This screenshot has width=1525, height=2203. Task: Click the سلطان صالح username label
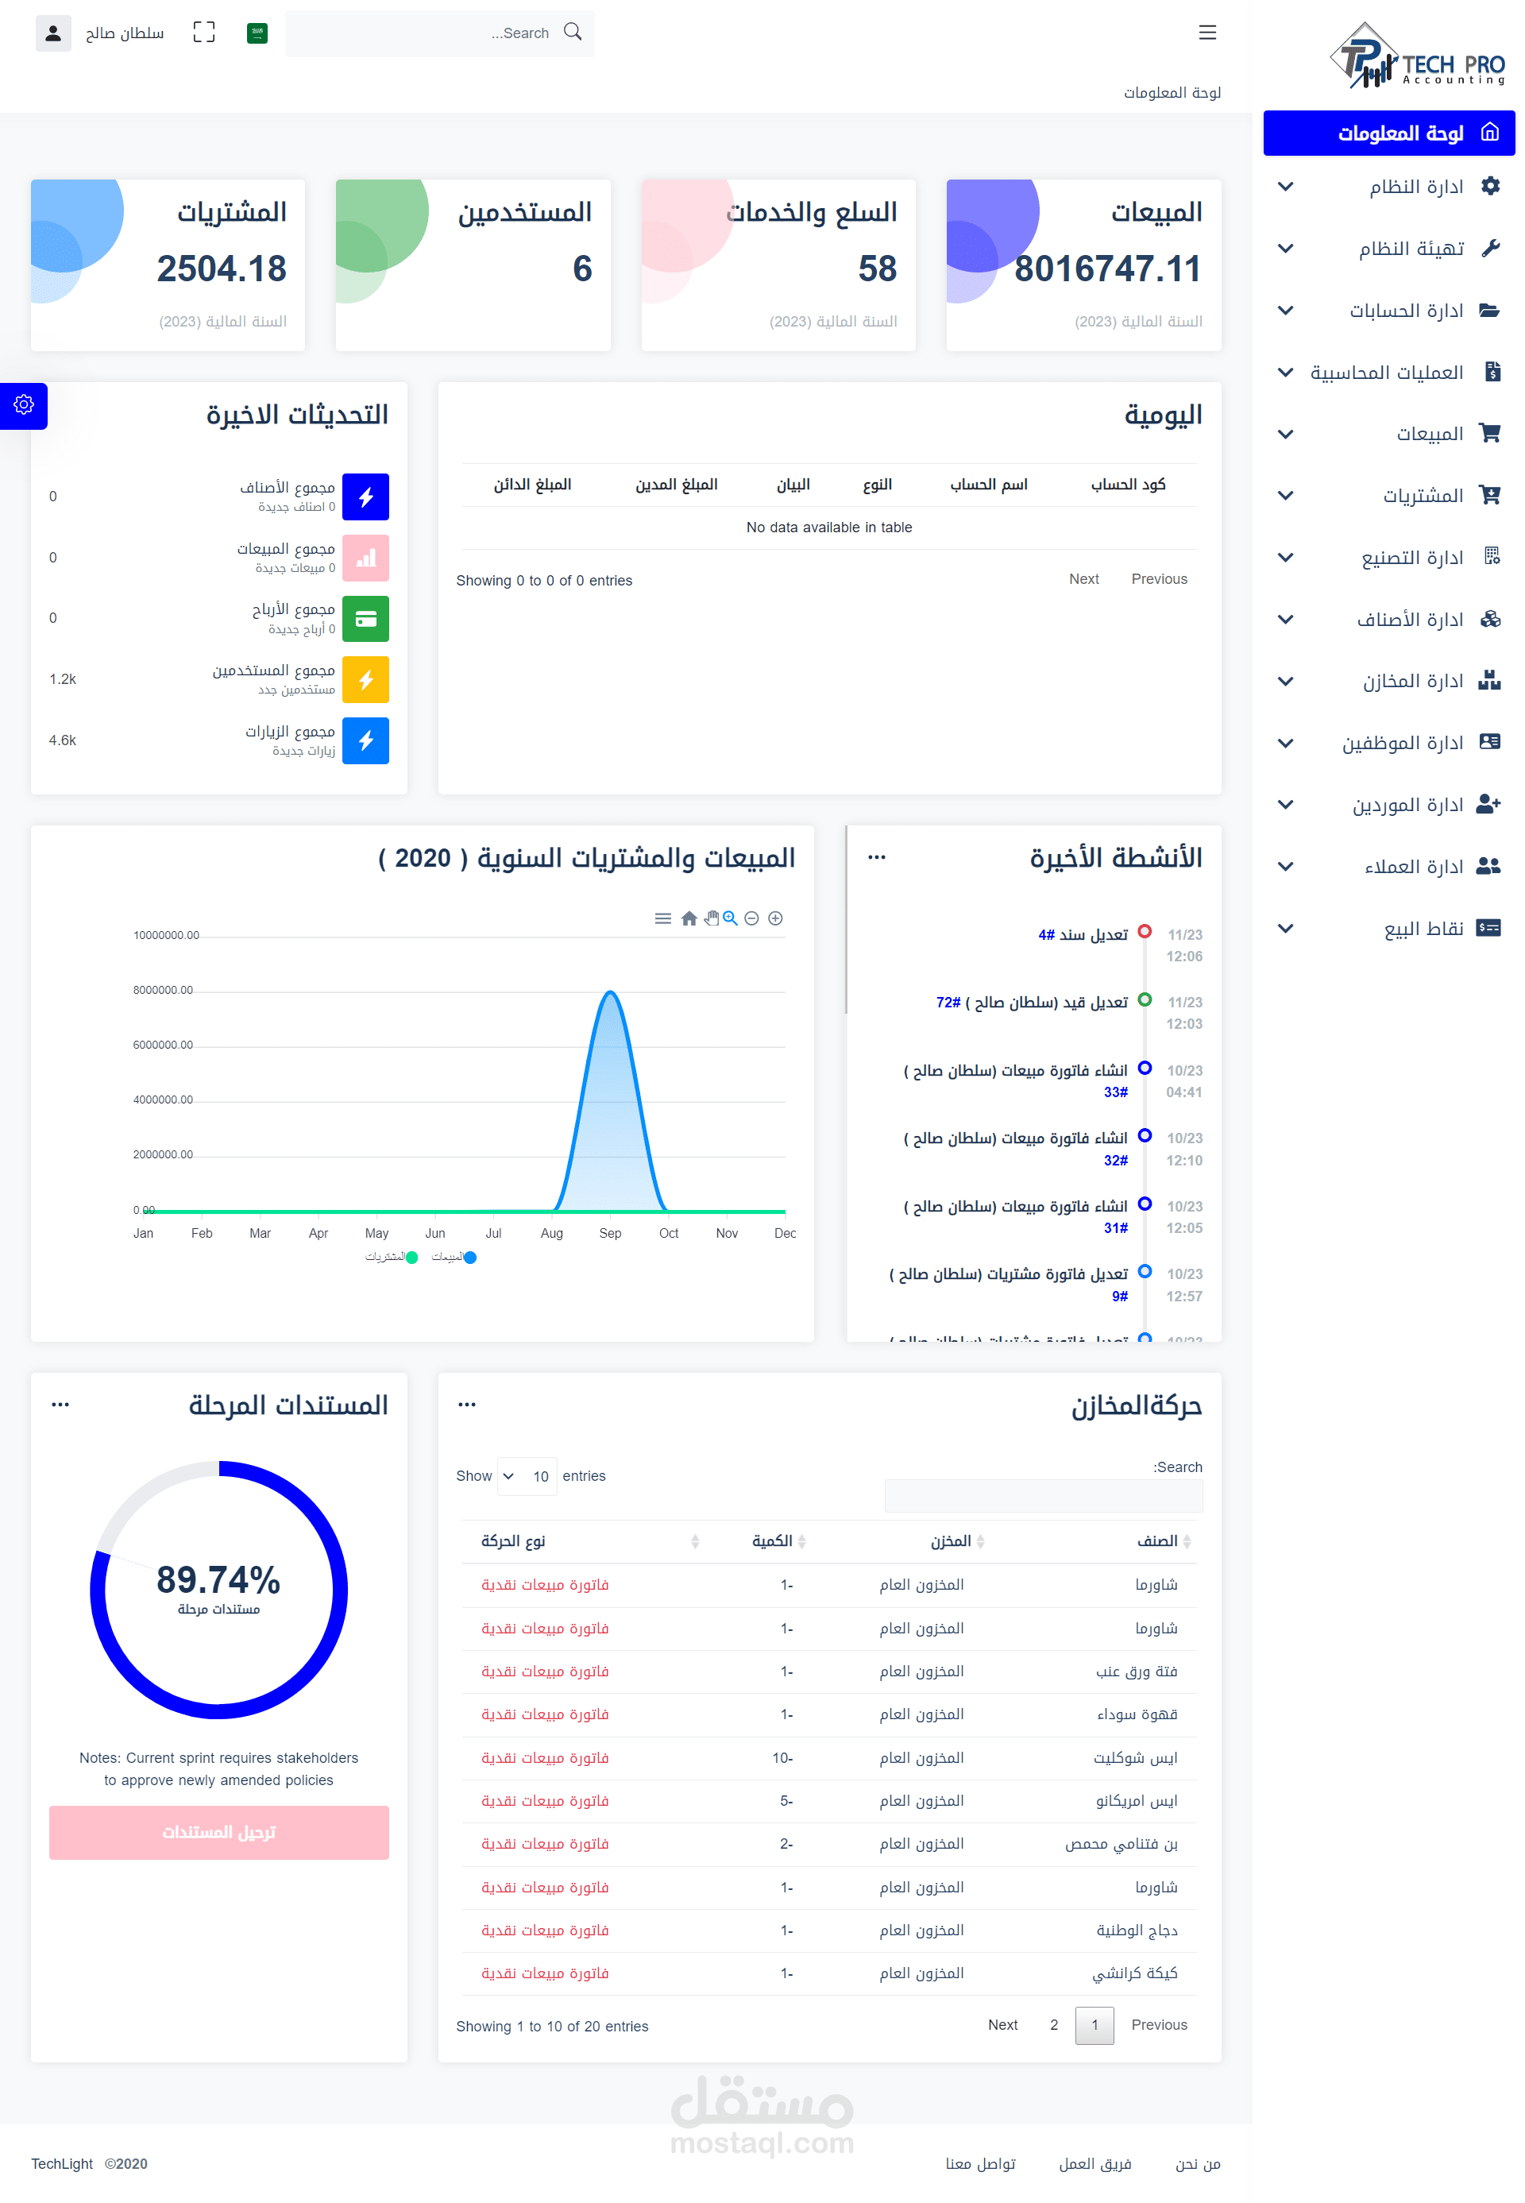(x=125, y=33)
